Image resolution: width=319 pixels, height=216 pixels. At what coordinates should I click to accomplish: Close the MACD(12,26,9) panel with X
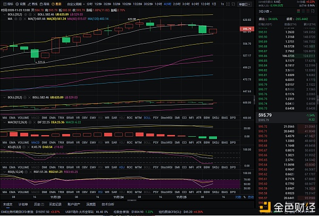click(34, 122)
